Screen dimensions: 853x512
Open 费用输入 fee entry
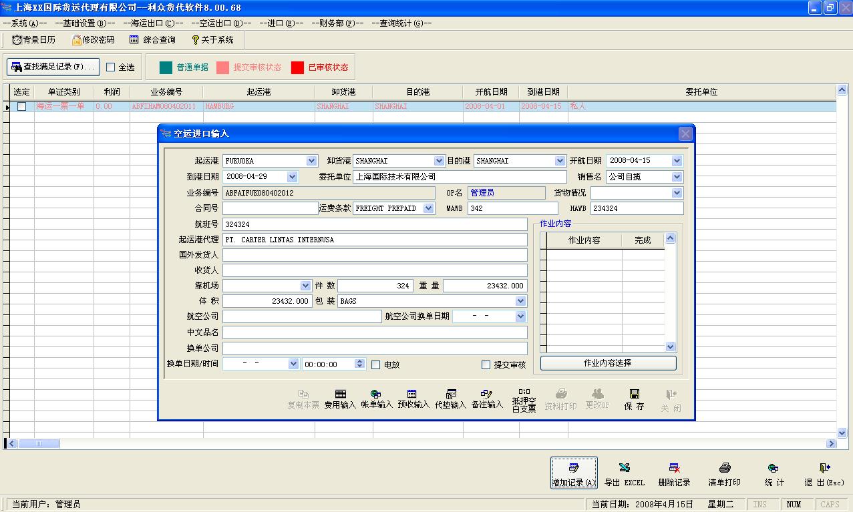(340, 399)
